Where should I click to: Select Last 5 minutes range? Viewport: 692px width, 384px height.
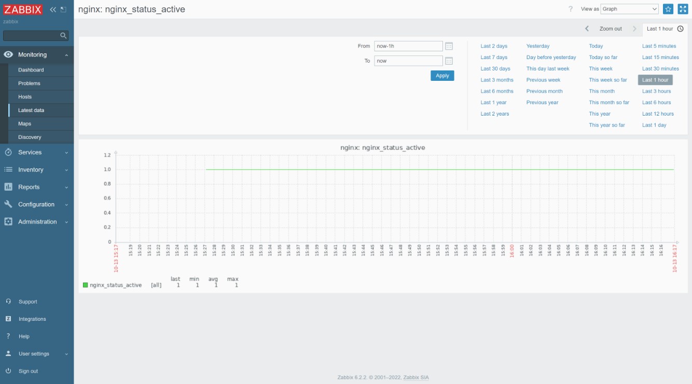click(659, 46)
